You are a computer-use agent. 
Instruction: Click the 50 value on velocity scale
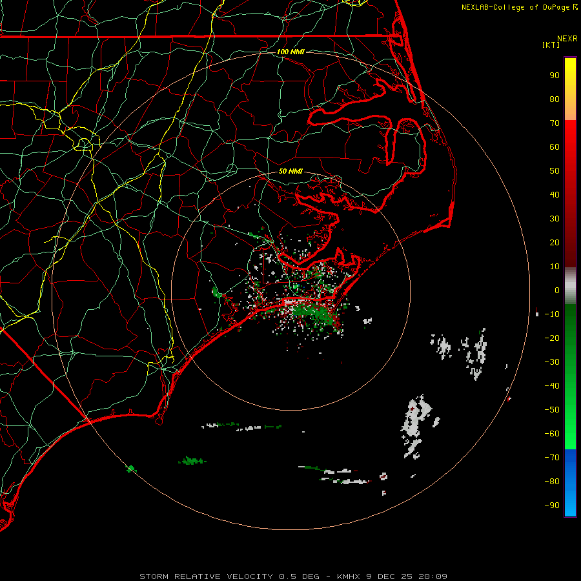(x=555, y=171)
